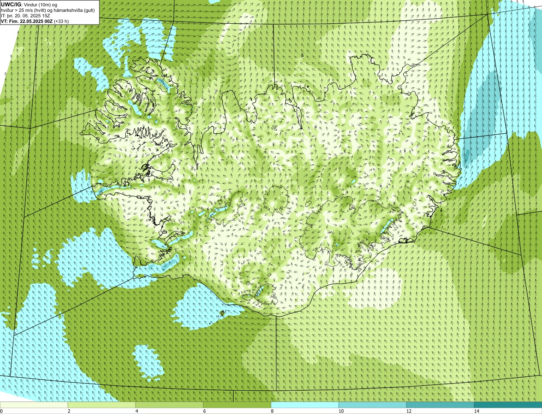Click the legend label '2'
Image resolution: width=542 pixels, height=414 pixels.
(69, 411)
